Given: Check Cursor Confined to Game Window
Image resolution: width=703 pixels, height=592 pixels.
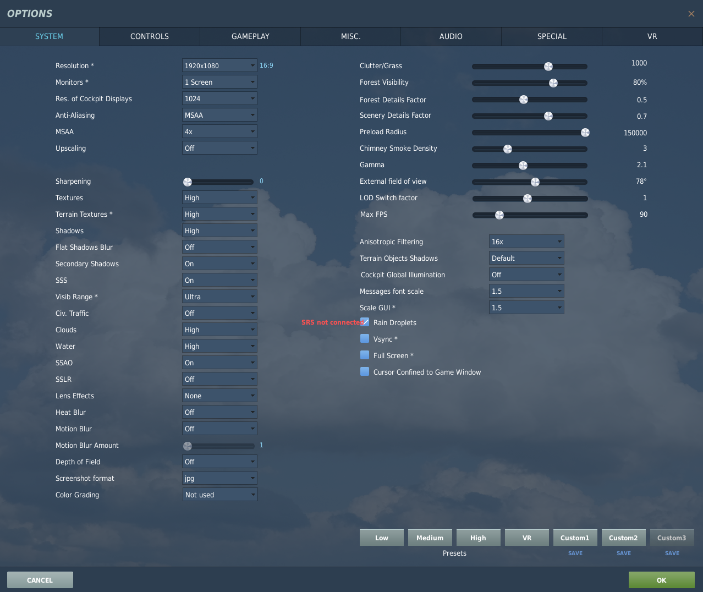Looking at the screenshot, I should pos(365,371).
